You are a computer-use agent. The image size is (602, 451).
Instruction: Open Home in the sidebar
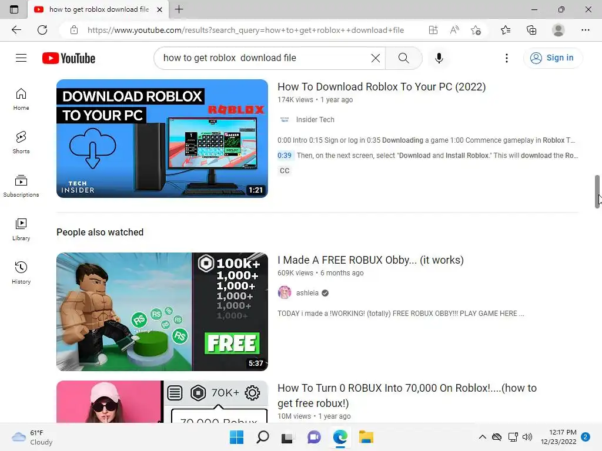(x=21, y=99)
